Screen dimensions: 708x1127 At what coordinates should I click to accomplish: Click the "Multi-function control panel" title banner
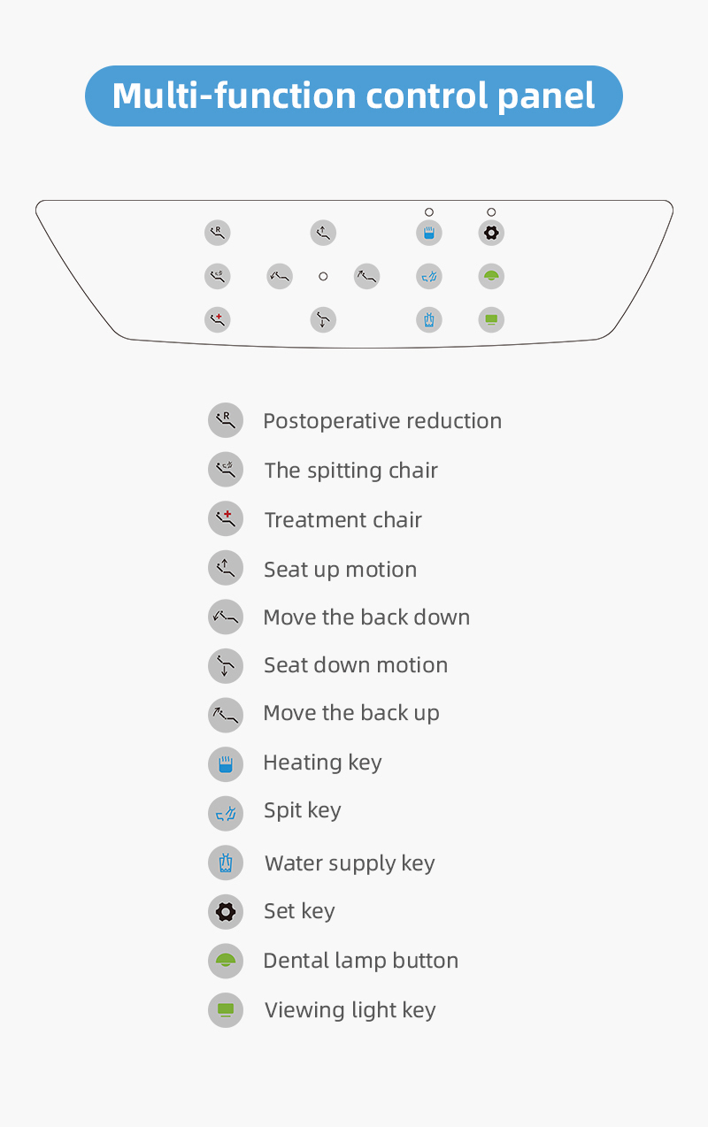point(354,96)
